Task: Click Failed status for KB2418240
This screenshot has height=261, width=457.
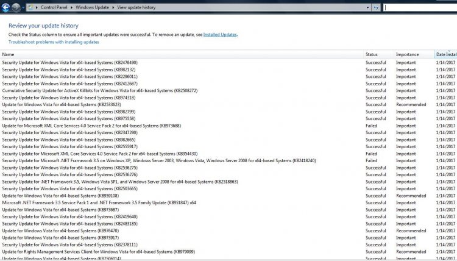Action: tap(371, 160)
